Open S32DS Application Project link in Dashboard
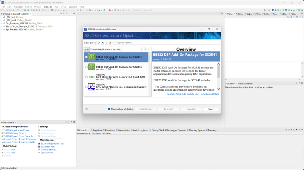Screen dimensions: 304x170 17,130
